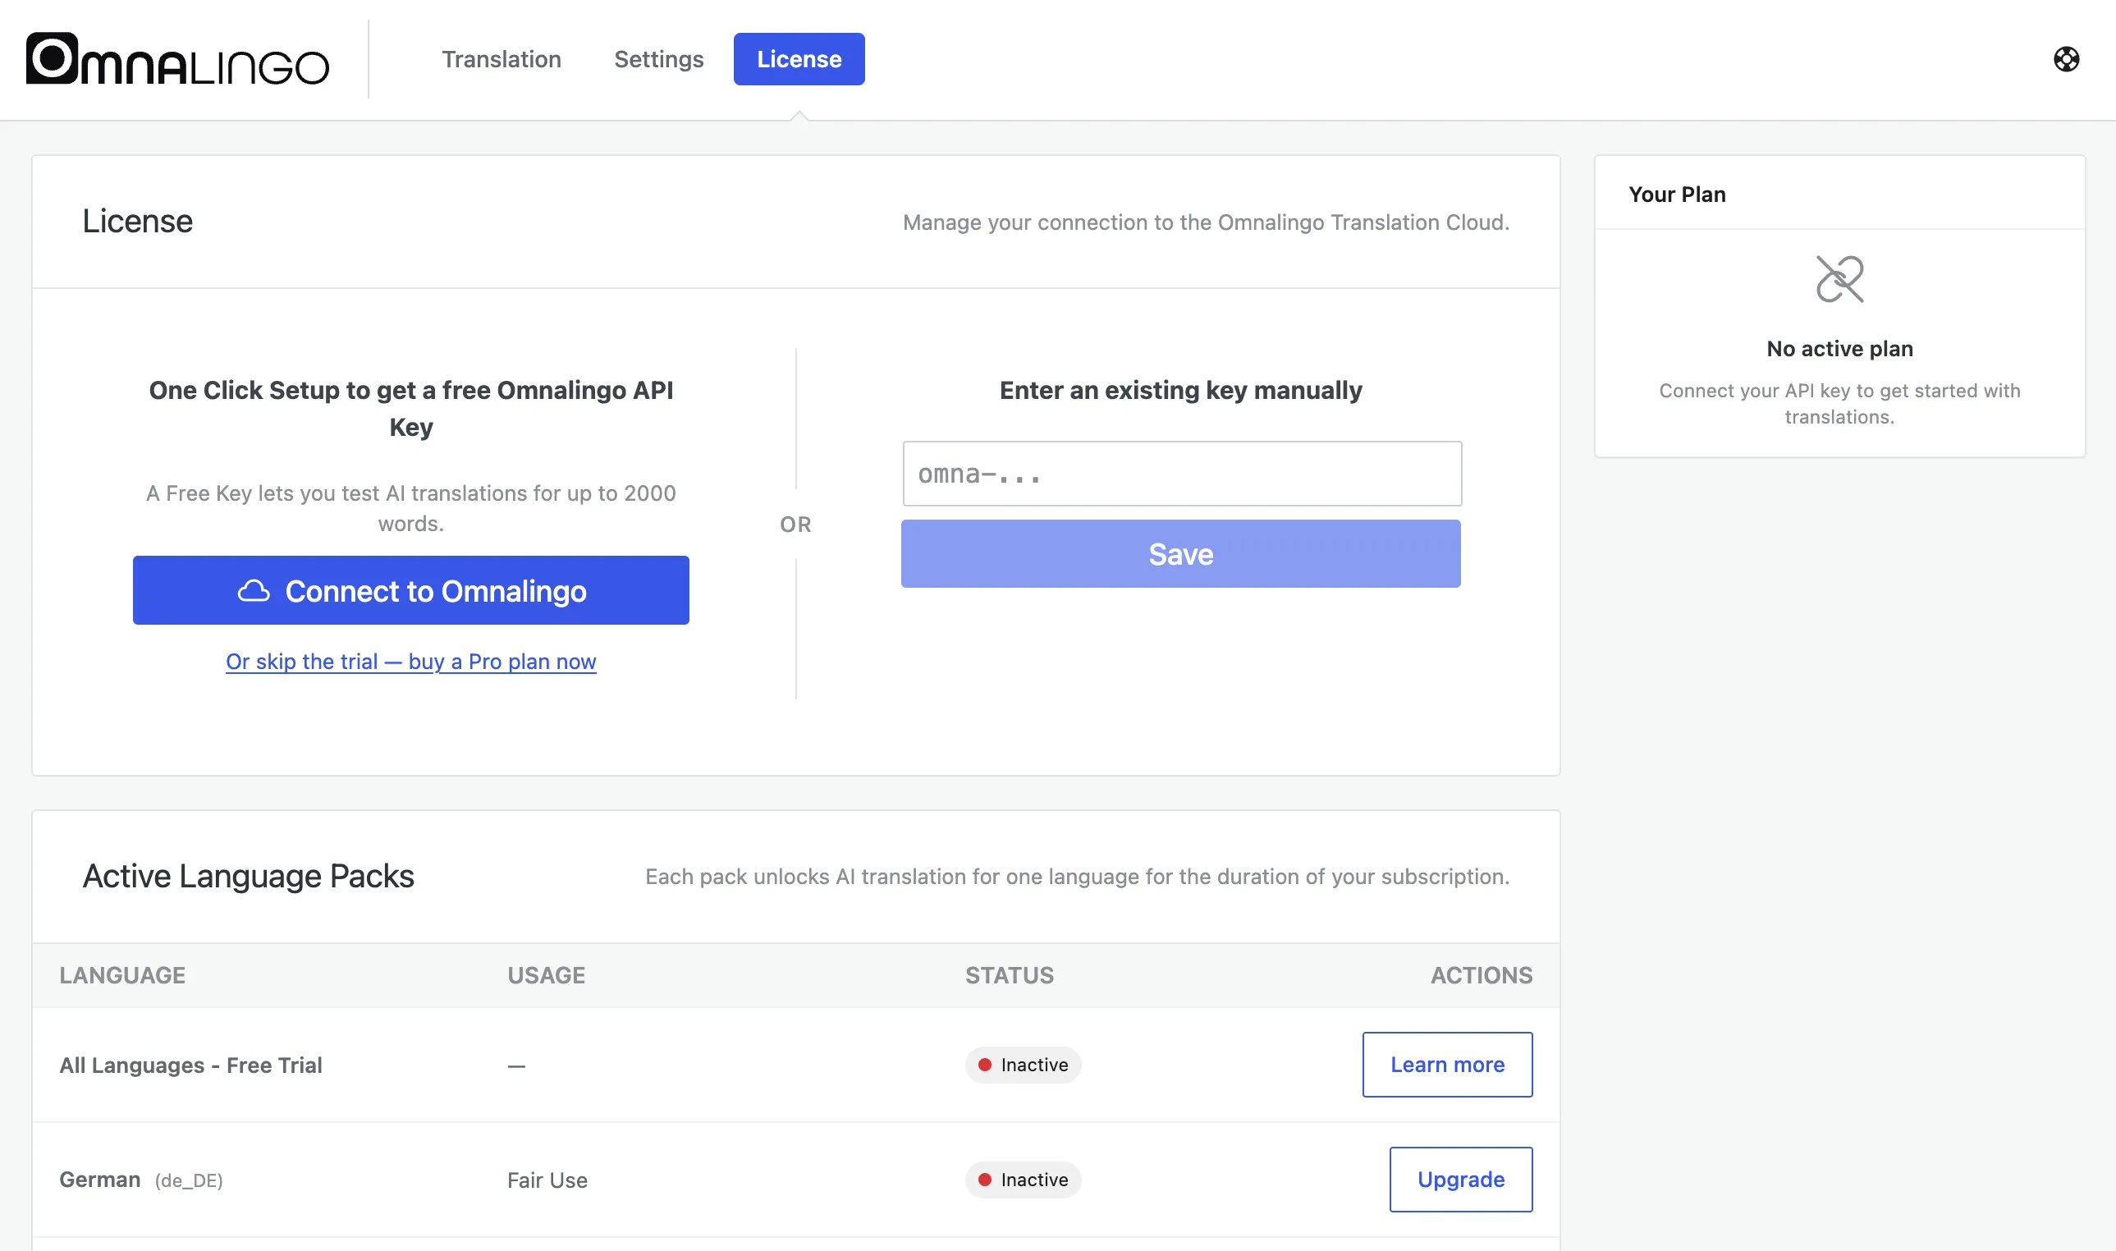Viewport: 2116px width, 1251px height.
Task: Click the broken link icon in Your Plan
Action: pyautogui.click(x=1839, y=279)
